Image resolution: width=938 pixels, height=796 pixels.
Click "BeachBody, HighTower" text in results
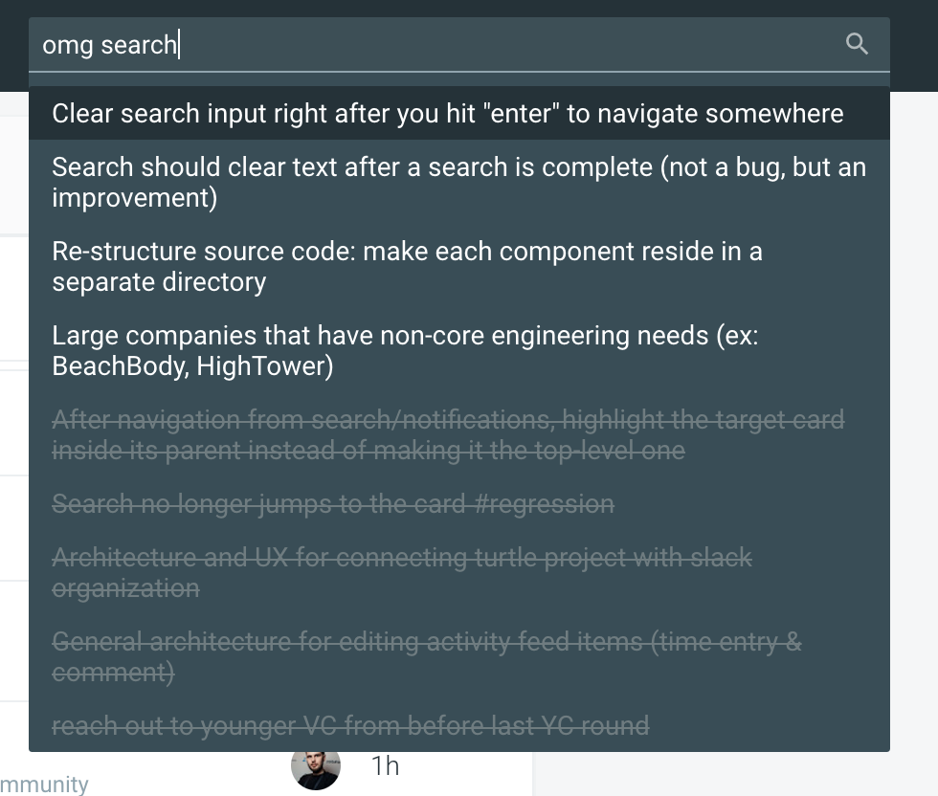pos(192,366)
